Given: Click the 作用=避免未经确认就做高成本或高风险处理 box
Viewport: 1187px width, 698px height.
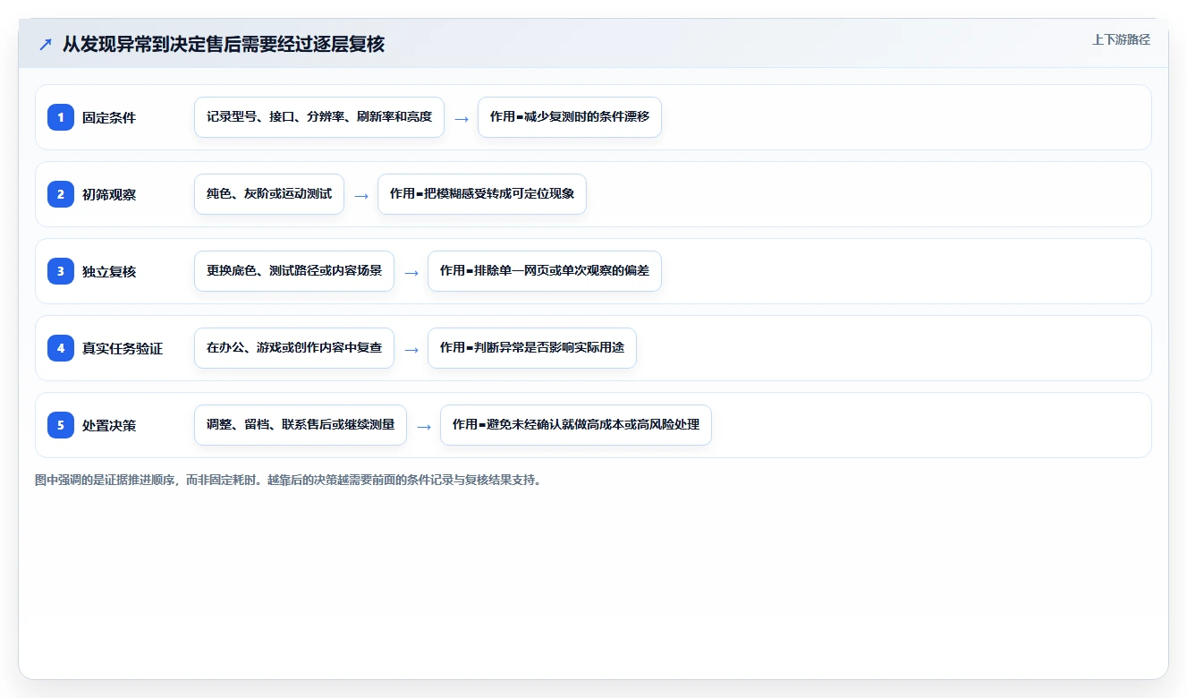Looking at the screenshot, I should point(576,425).
